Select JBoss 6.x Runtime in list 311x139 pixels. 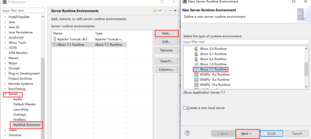tap(213, 59)
